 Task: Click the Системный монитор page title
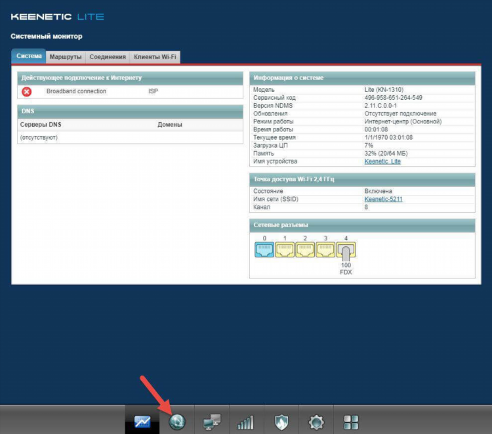[47, 36]
